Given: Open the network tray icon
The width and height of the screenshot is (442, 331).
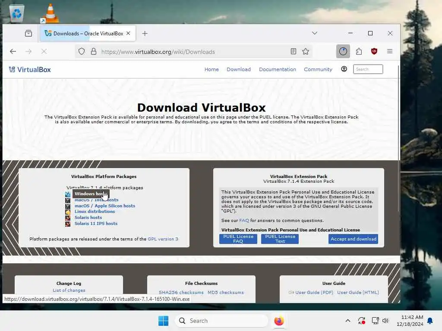Looking at the screenshot, I should tap(375, 321).
